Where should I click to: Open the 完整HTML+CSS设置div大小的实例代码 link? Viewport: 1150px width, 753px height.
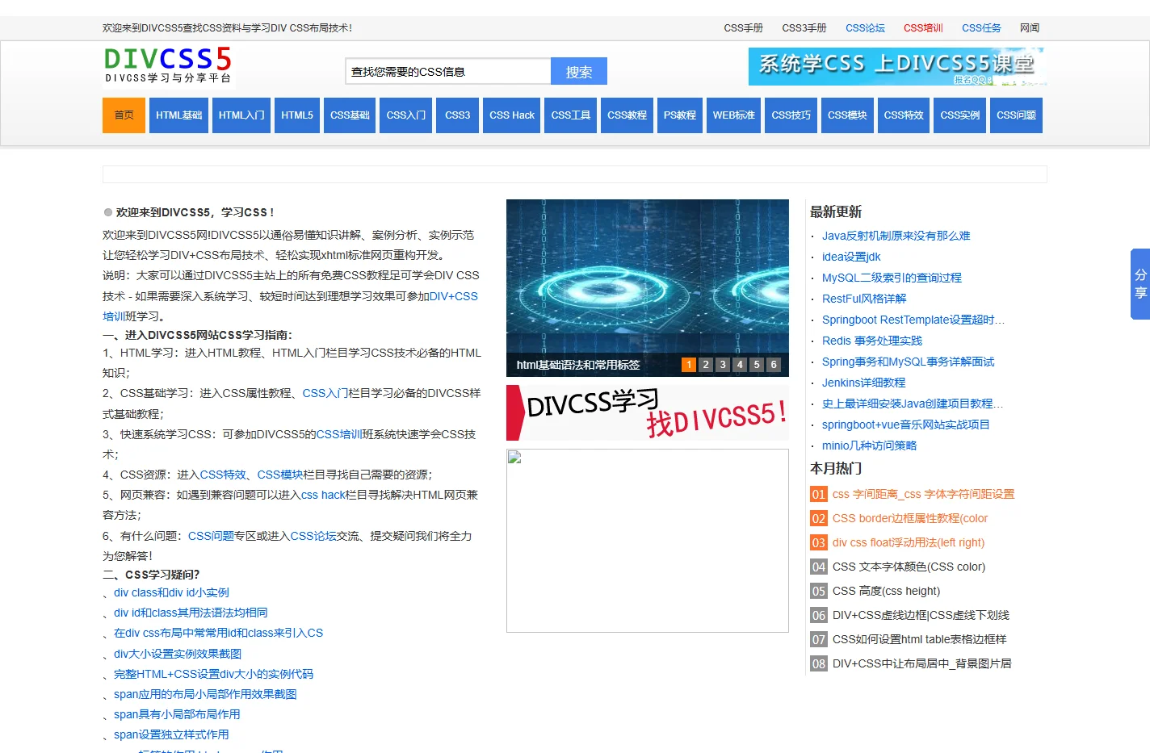point(213,674)
